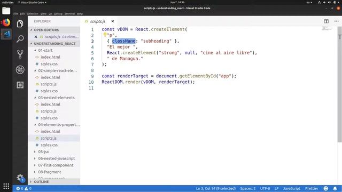
Task: Open the clock and calendar panel
Action: tap(177, 2)
